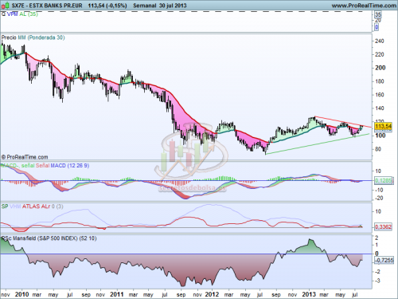Image resolution: width=398 pixels, height=299 pixels.
Task: Click the magnifier icon beside VPM AL
Action: (3, 14)
